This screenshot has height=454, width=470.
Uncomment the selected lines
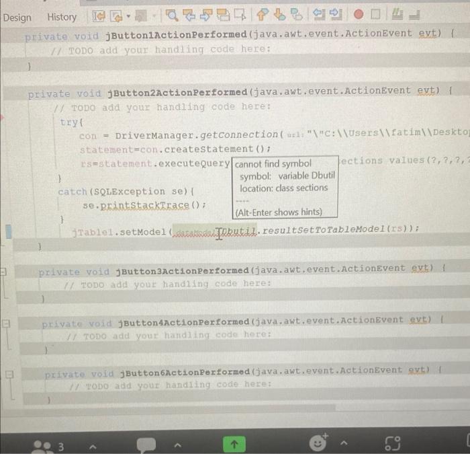[x=414, y=14]
